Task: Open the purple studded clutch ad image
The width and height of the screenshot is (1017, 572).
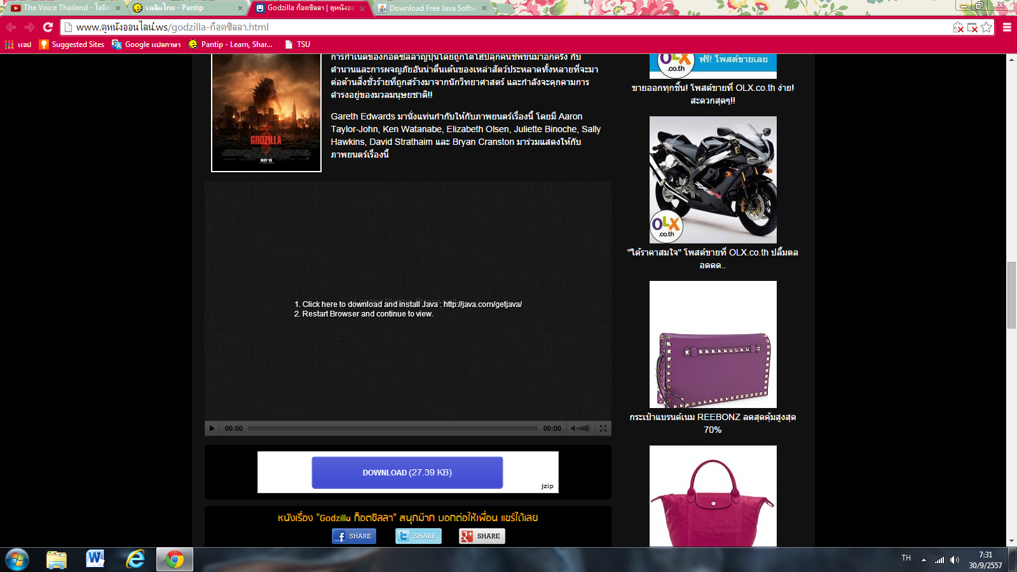Action: (x=713, y=344)
